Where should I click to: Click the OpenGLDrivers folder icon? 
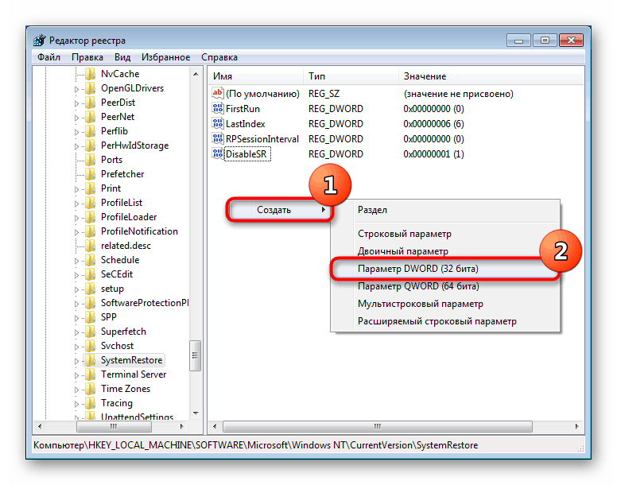(91, 88)
